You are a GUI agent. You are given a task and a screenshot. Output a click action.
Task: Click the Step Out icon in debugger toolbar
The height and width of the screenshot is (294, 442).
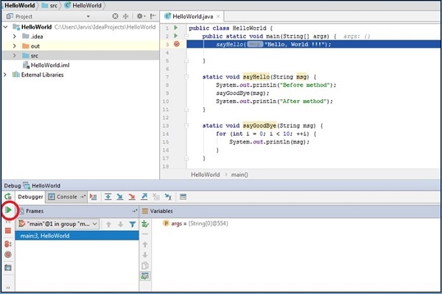pyautogui.click(x=144, y=197)
